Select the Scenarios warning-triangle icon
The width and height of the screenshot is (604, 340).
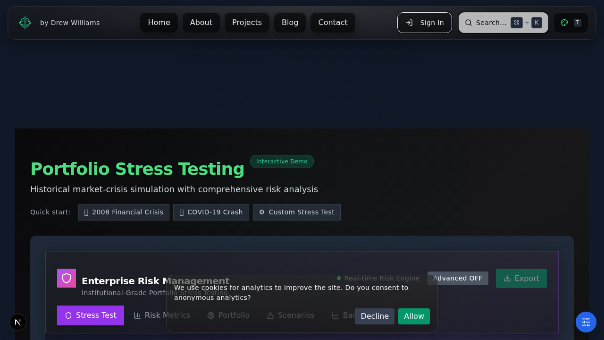click(271, 315)
